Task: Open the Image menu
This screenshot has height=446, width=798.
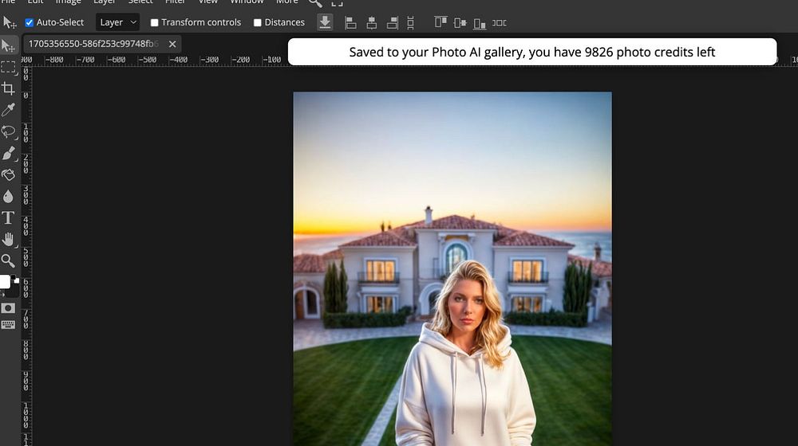Action: 68,2
